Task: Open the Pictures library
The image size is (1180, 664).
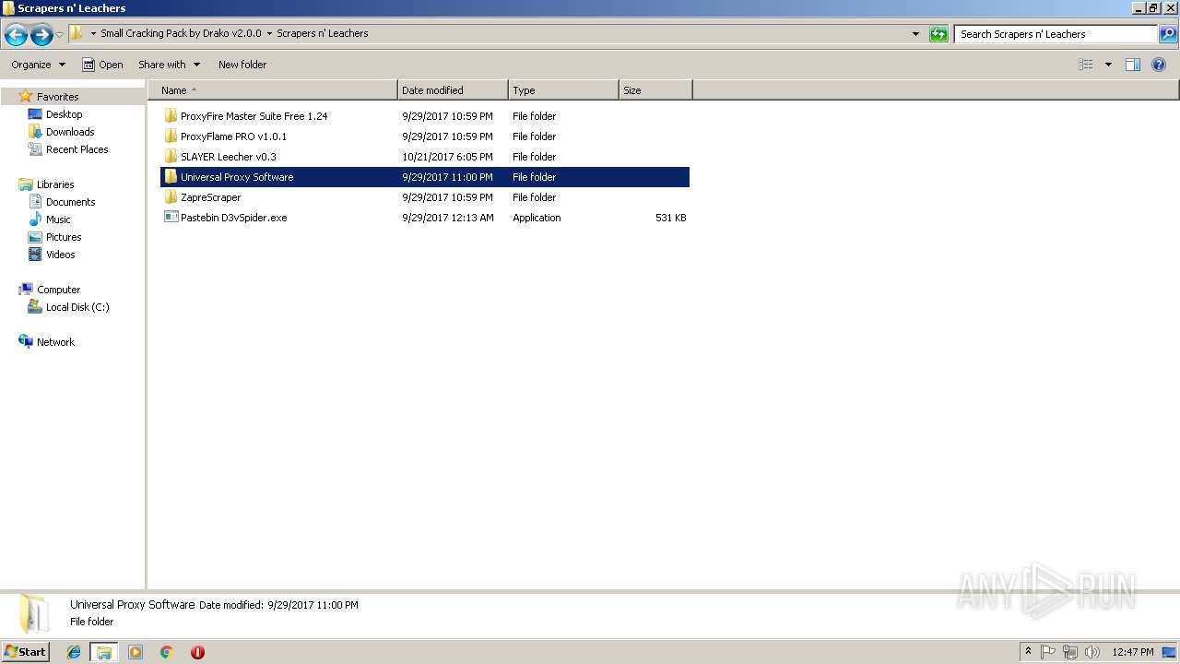Action: (64, 237)
